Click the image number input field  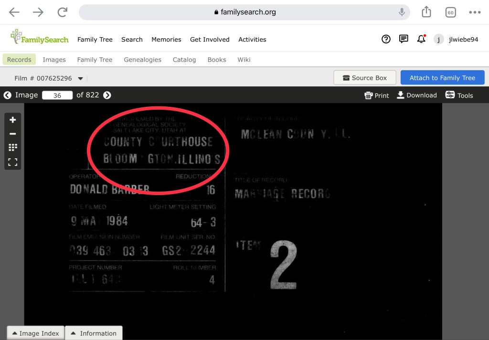[57, 95]
